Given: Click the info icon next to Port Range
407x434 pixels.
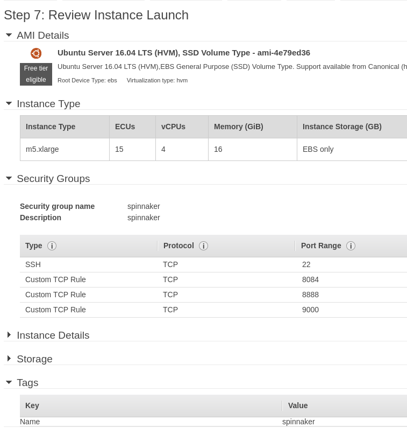Looking at the screenshot, I should pos(351,246).
